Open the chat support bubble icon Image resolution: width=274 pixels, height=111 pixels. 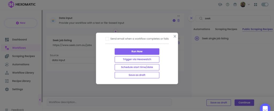265,108
